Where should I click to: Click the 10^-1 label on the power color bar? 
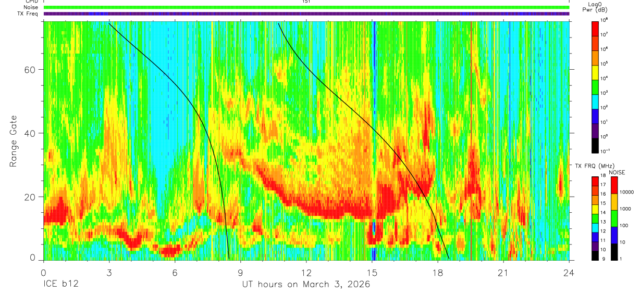[606, 151]
